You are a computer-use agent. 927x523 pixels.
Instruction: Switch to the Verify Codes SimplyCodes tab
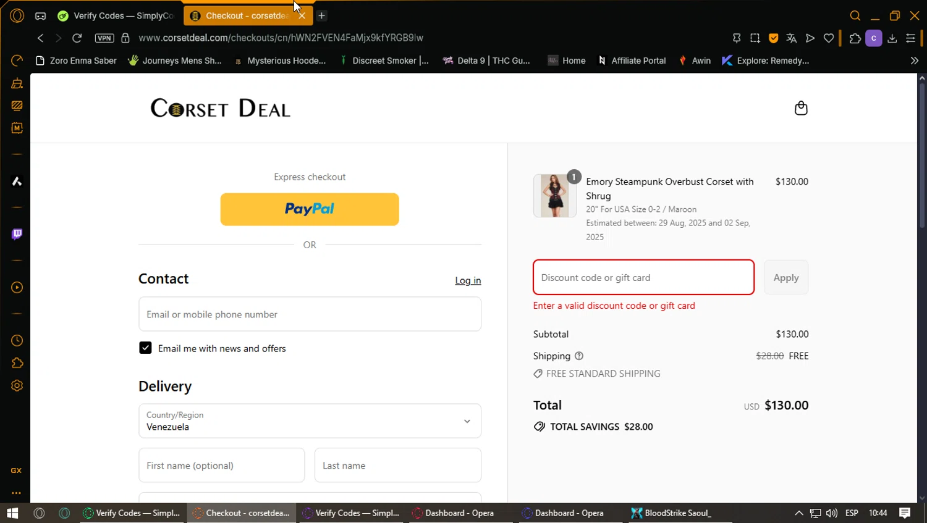pyautogui.click(x=115, y=15)
